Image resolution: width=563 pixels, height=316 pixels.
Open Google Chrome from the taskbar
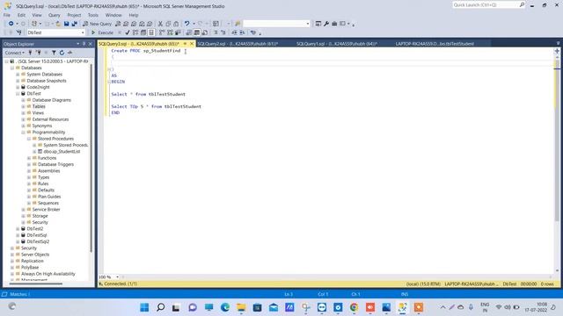tap(354, 307)
